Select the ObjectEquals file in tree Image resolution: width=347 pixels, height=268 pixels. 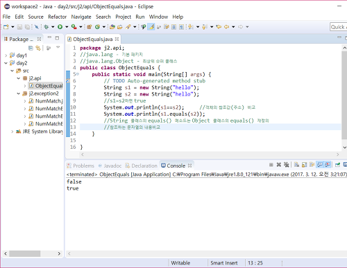click(46, 86)
